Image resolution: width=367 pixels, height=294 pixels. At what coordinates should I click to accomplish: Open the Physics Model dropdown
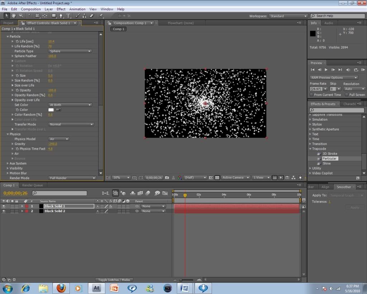coord(59,139)
